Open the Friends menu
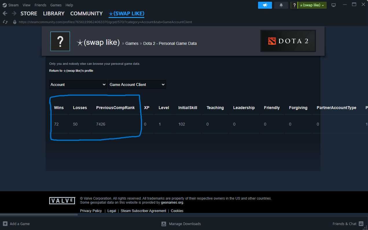This screenshot has height=230, width=368. (x=40, y=5)
